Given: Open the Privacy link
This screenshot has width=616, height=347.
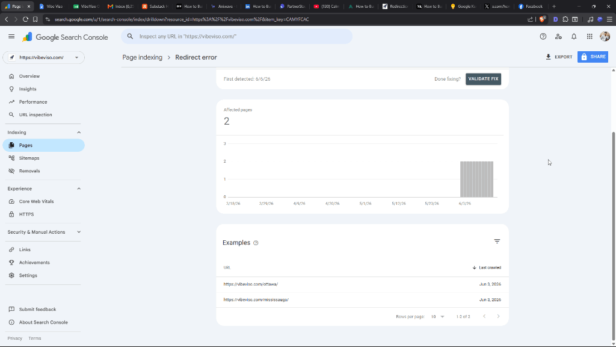Looking at the screenshot, I should (x=15, y=339).
